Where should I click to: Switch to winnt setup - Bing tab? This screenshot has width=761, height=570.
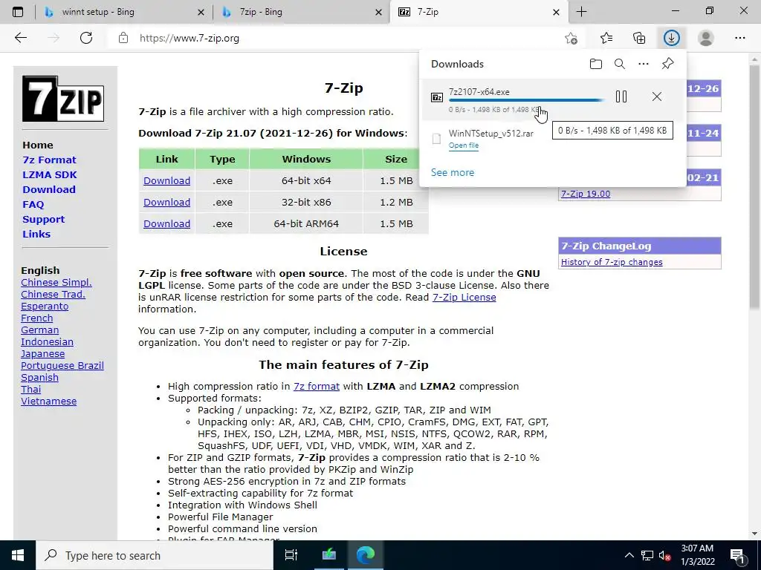[x=124, y=12]
